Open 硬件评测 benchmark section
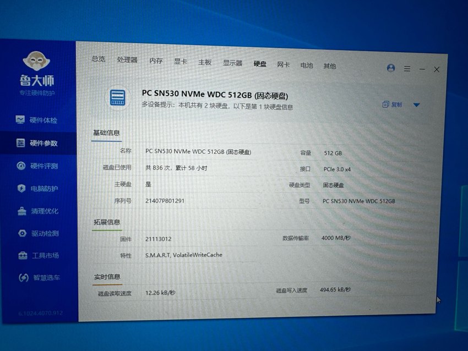This screenshot has width=468, height=351. 37,166
